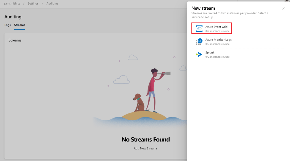Close the New stream panel
The width and height of the screenshot is (290, 161).
click(283, 9)
